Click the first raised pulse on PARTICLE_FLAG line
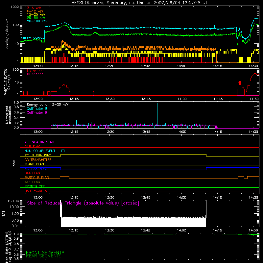Screen dimensions: 263x263 [64, 178]
